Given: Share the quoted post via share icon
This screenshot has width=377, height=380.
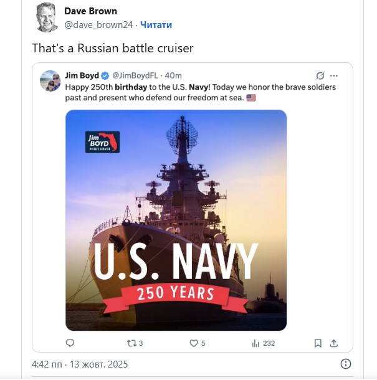Looking at the screenshot, I should 334,343.
